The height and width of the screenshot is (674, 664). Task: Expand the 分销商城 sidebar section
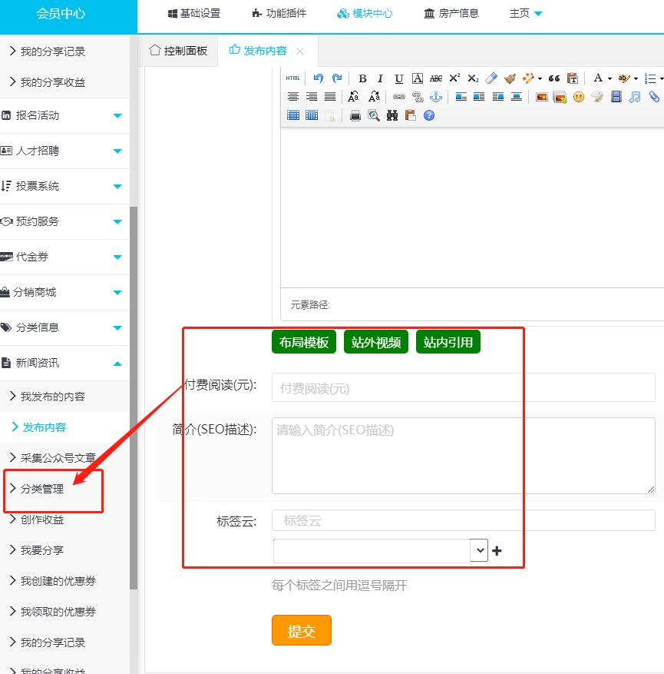click(117, 292)
